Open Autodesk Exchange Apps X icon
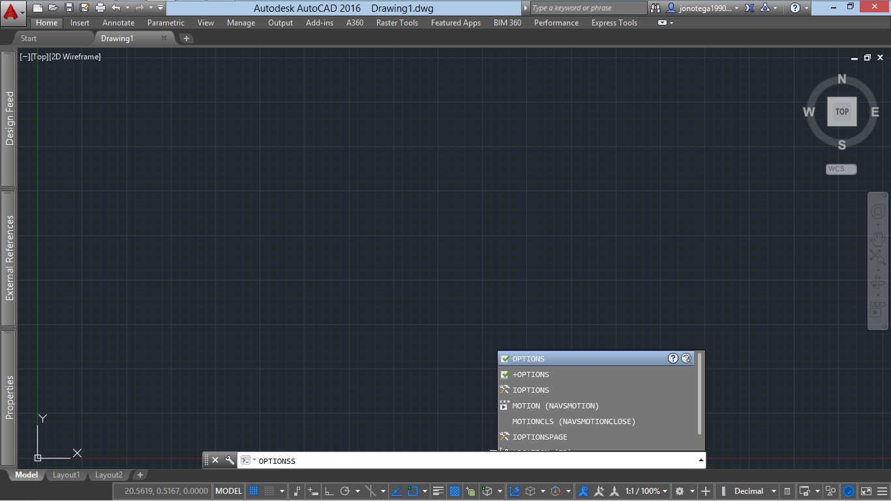The width and height of the screenshot is (891, 501). click(x=749, y=8)
